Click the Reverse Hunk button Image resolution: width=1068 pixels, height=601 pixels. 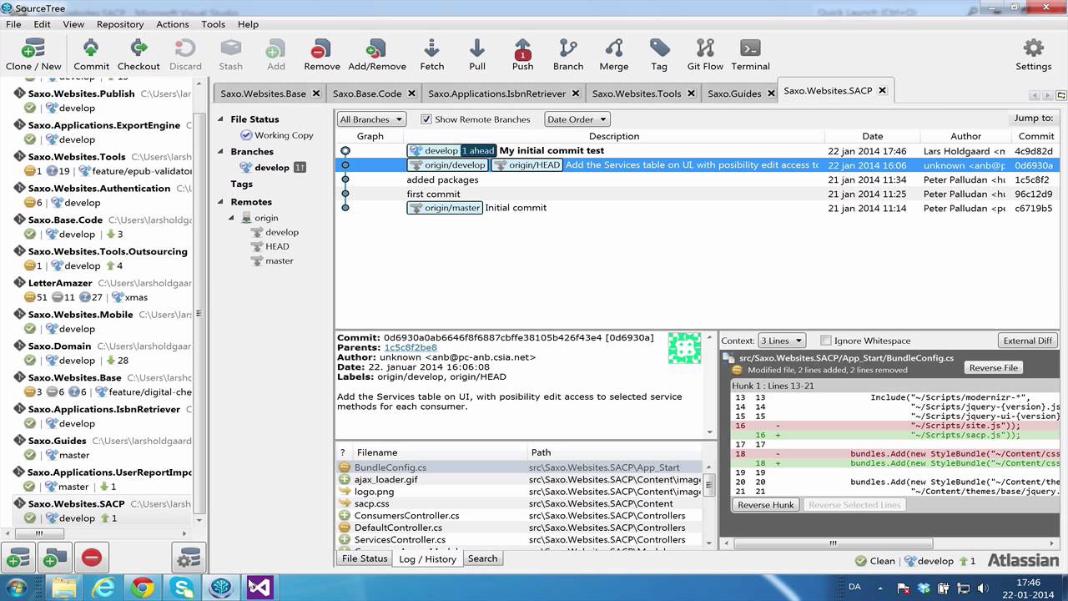(766, 505)
